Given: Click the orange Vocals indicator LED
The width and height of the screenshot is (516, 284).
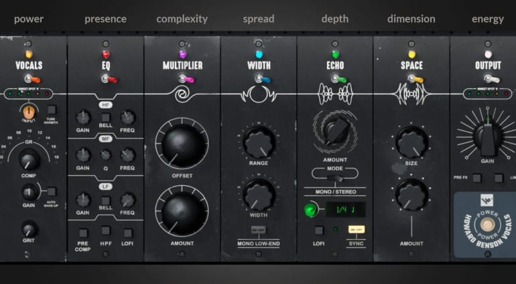Looking at the screenshot, I should click(29, 54).
